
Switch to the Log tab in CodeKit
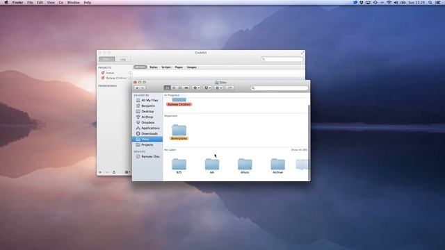(122, 59)
